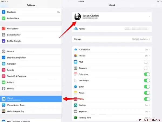Viewport: 162px width, 122px height.
Task: Open Battery settings in sidebar
Action: click(x=31, y=82)
